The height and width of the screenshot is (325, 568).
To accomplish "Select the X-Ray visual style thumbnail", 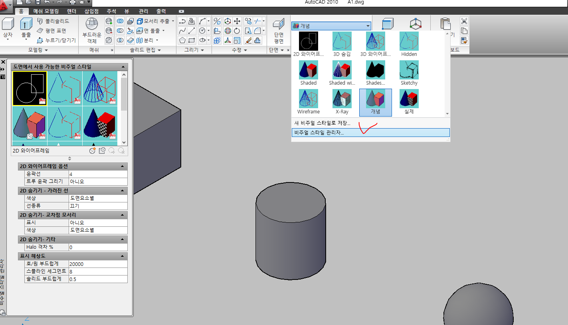I will point(342,102).
